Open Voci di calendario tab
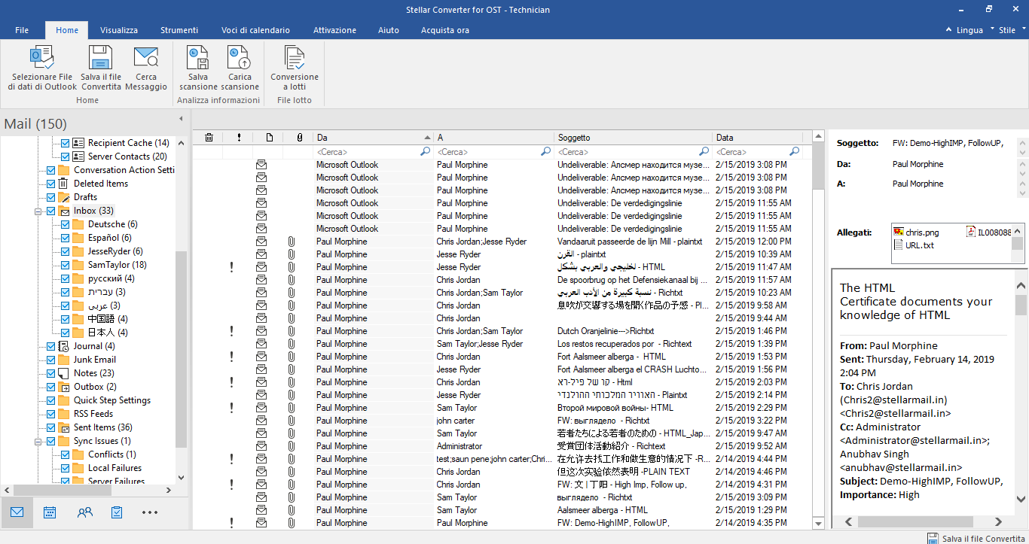 [255, 30]
